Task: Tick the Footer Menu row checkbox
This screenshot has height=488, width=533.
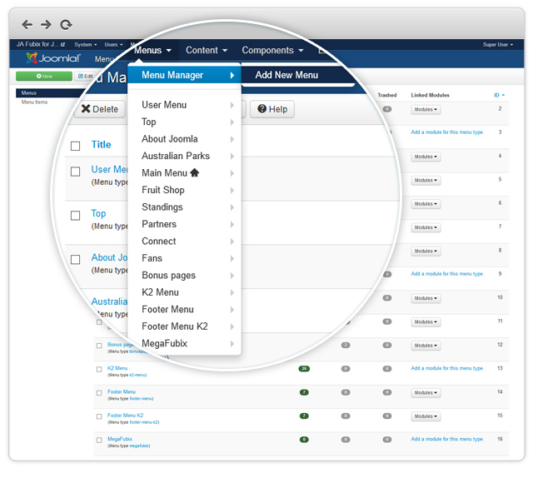Action: click(99, 393)
